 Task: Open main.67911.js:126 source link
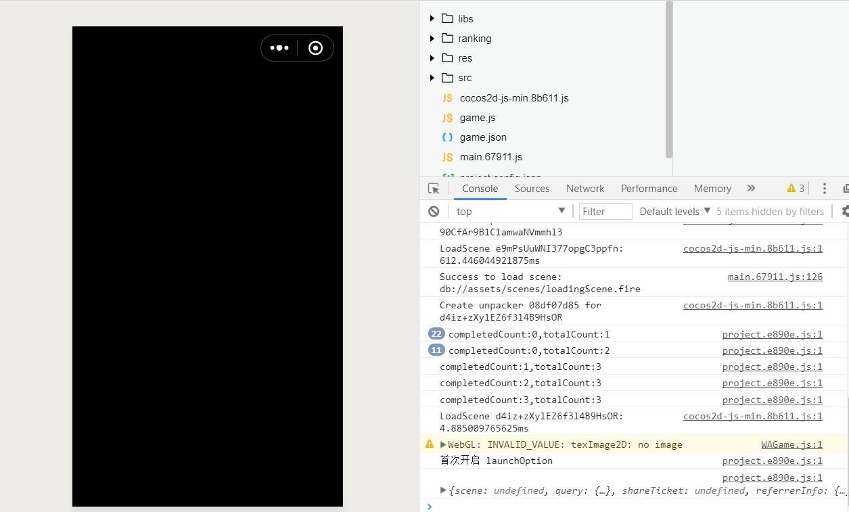click(775, 277)
